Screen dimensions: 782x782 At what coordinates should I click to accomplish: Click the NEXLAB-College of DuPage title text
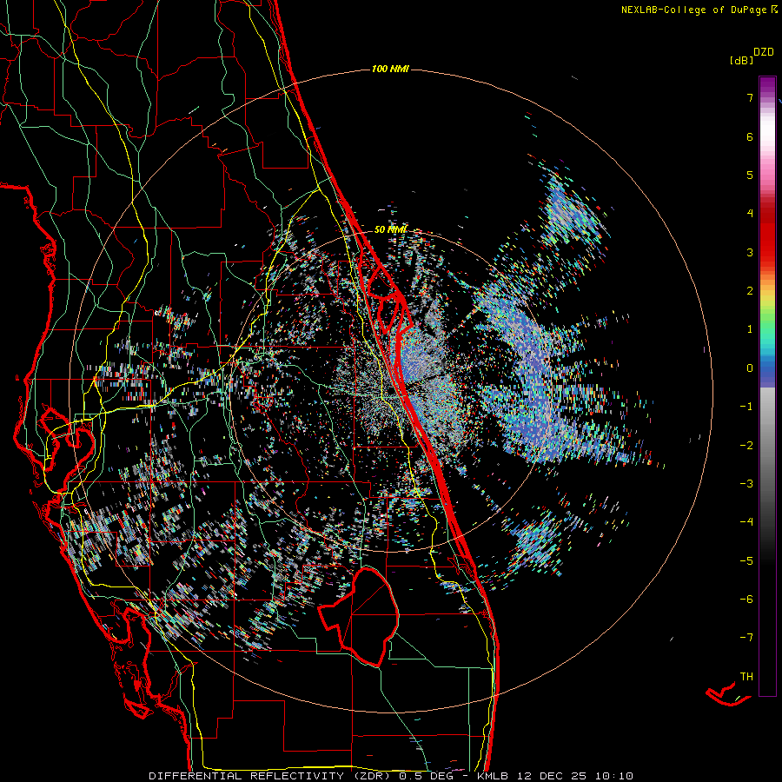(x=694, y=10)
